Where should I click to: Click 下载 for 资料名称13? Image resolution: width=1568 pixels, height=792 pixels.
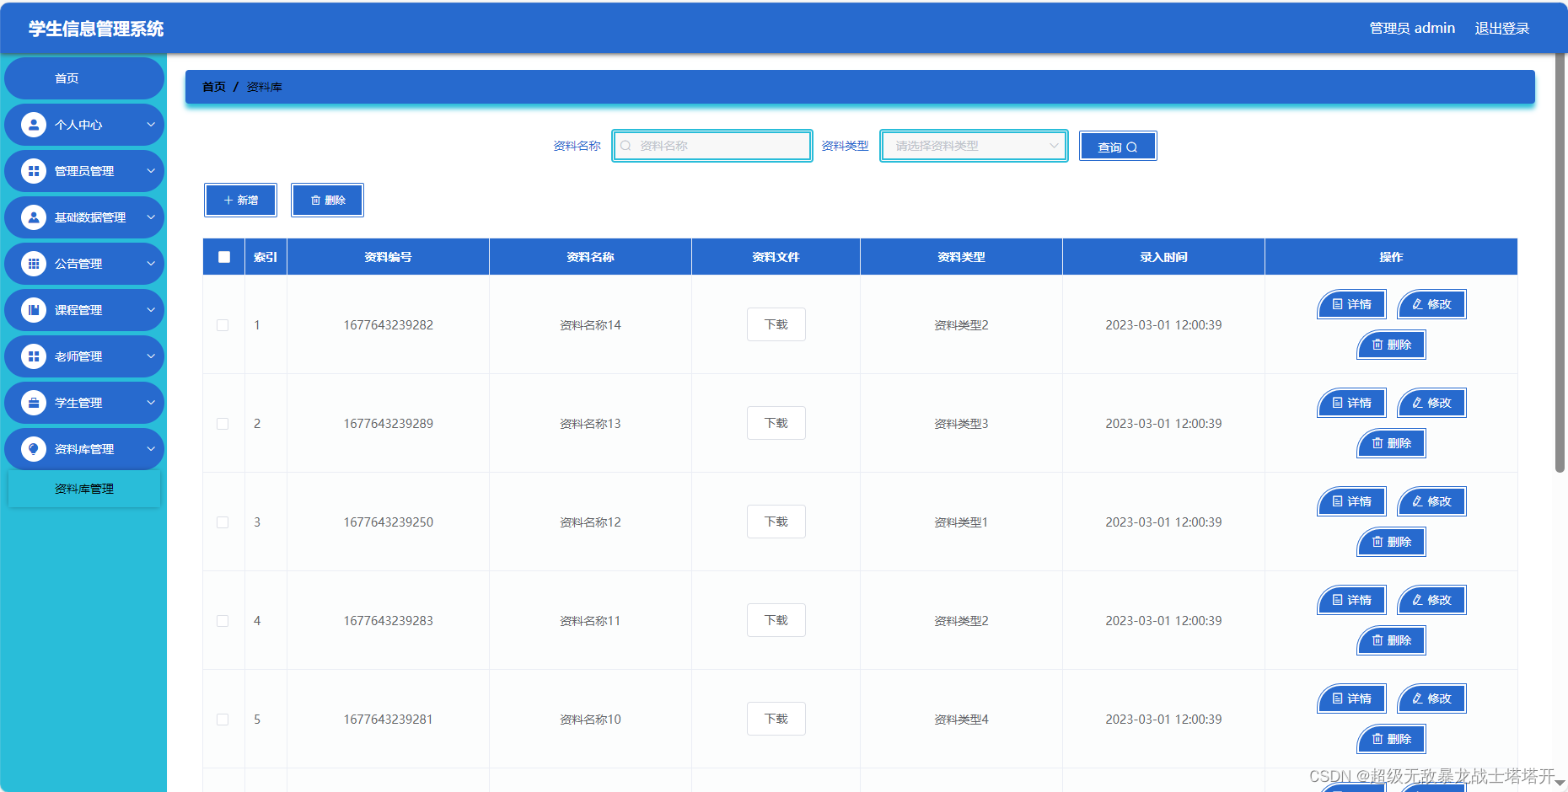tap(776, 423)
